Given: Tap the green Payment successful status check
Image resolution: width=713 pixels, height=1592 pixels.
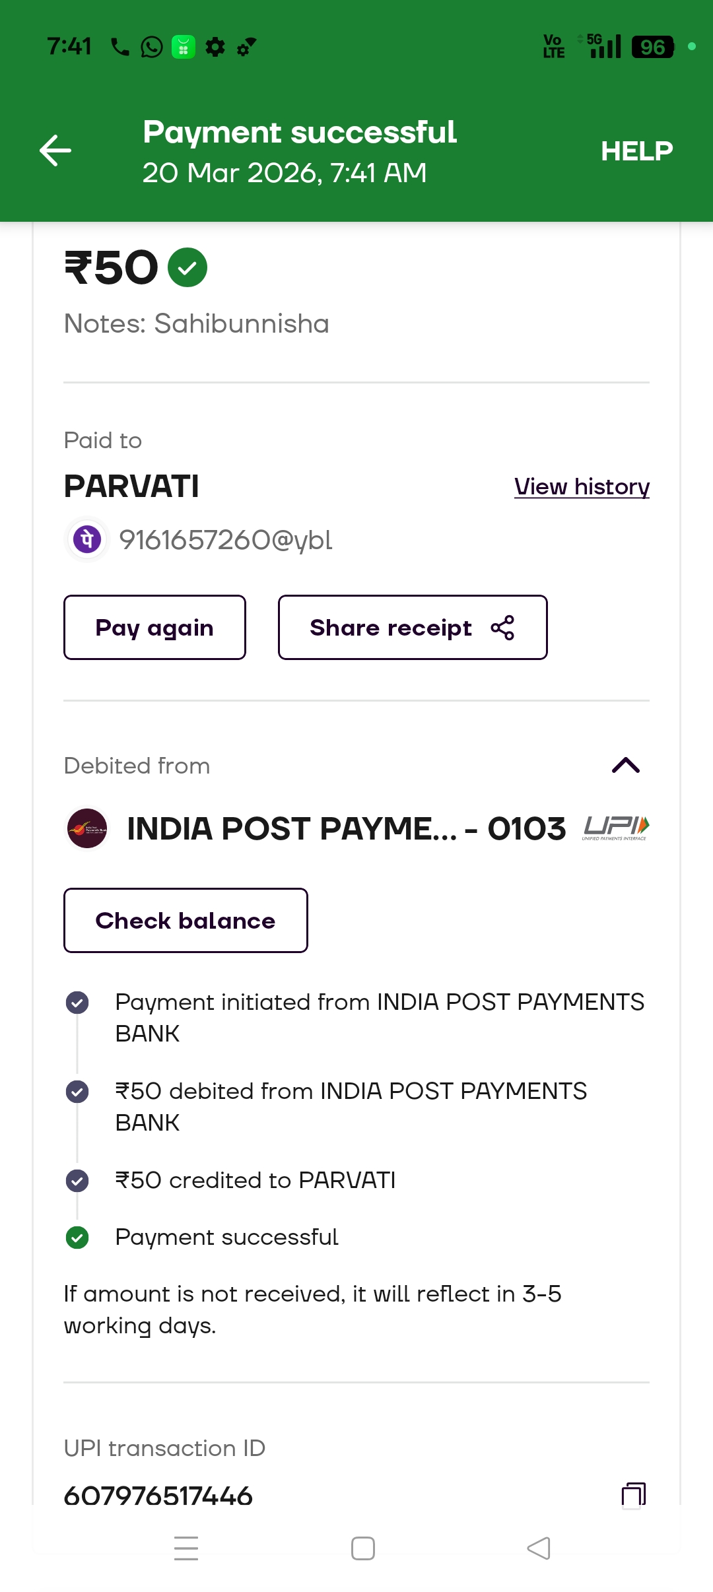Looking at the screenshot, I should pos(77,1238).
